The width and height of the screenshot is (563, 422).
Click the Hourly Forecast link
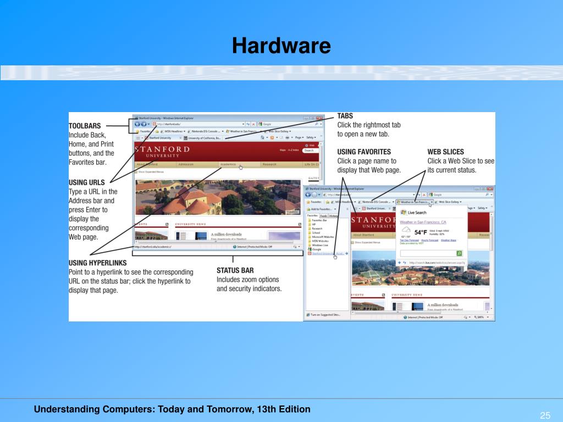coord(429,241)
